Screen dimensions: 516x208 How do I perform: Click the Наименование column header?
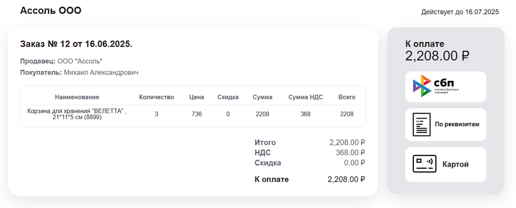(x=77, y=97)
